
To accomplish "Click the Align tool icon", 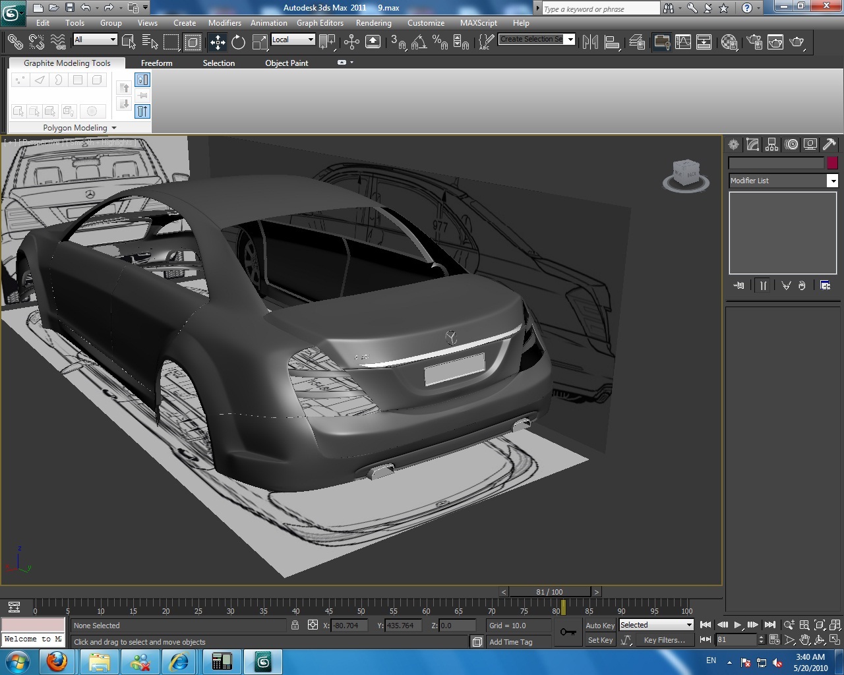I will coord(613,42).
